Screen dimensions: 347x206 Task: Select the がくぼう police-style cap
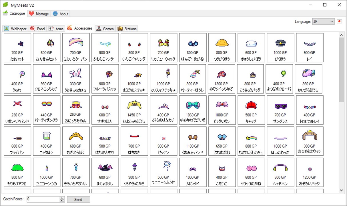pos(280,47)
